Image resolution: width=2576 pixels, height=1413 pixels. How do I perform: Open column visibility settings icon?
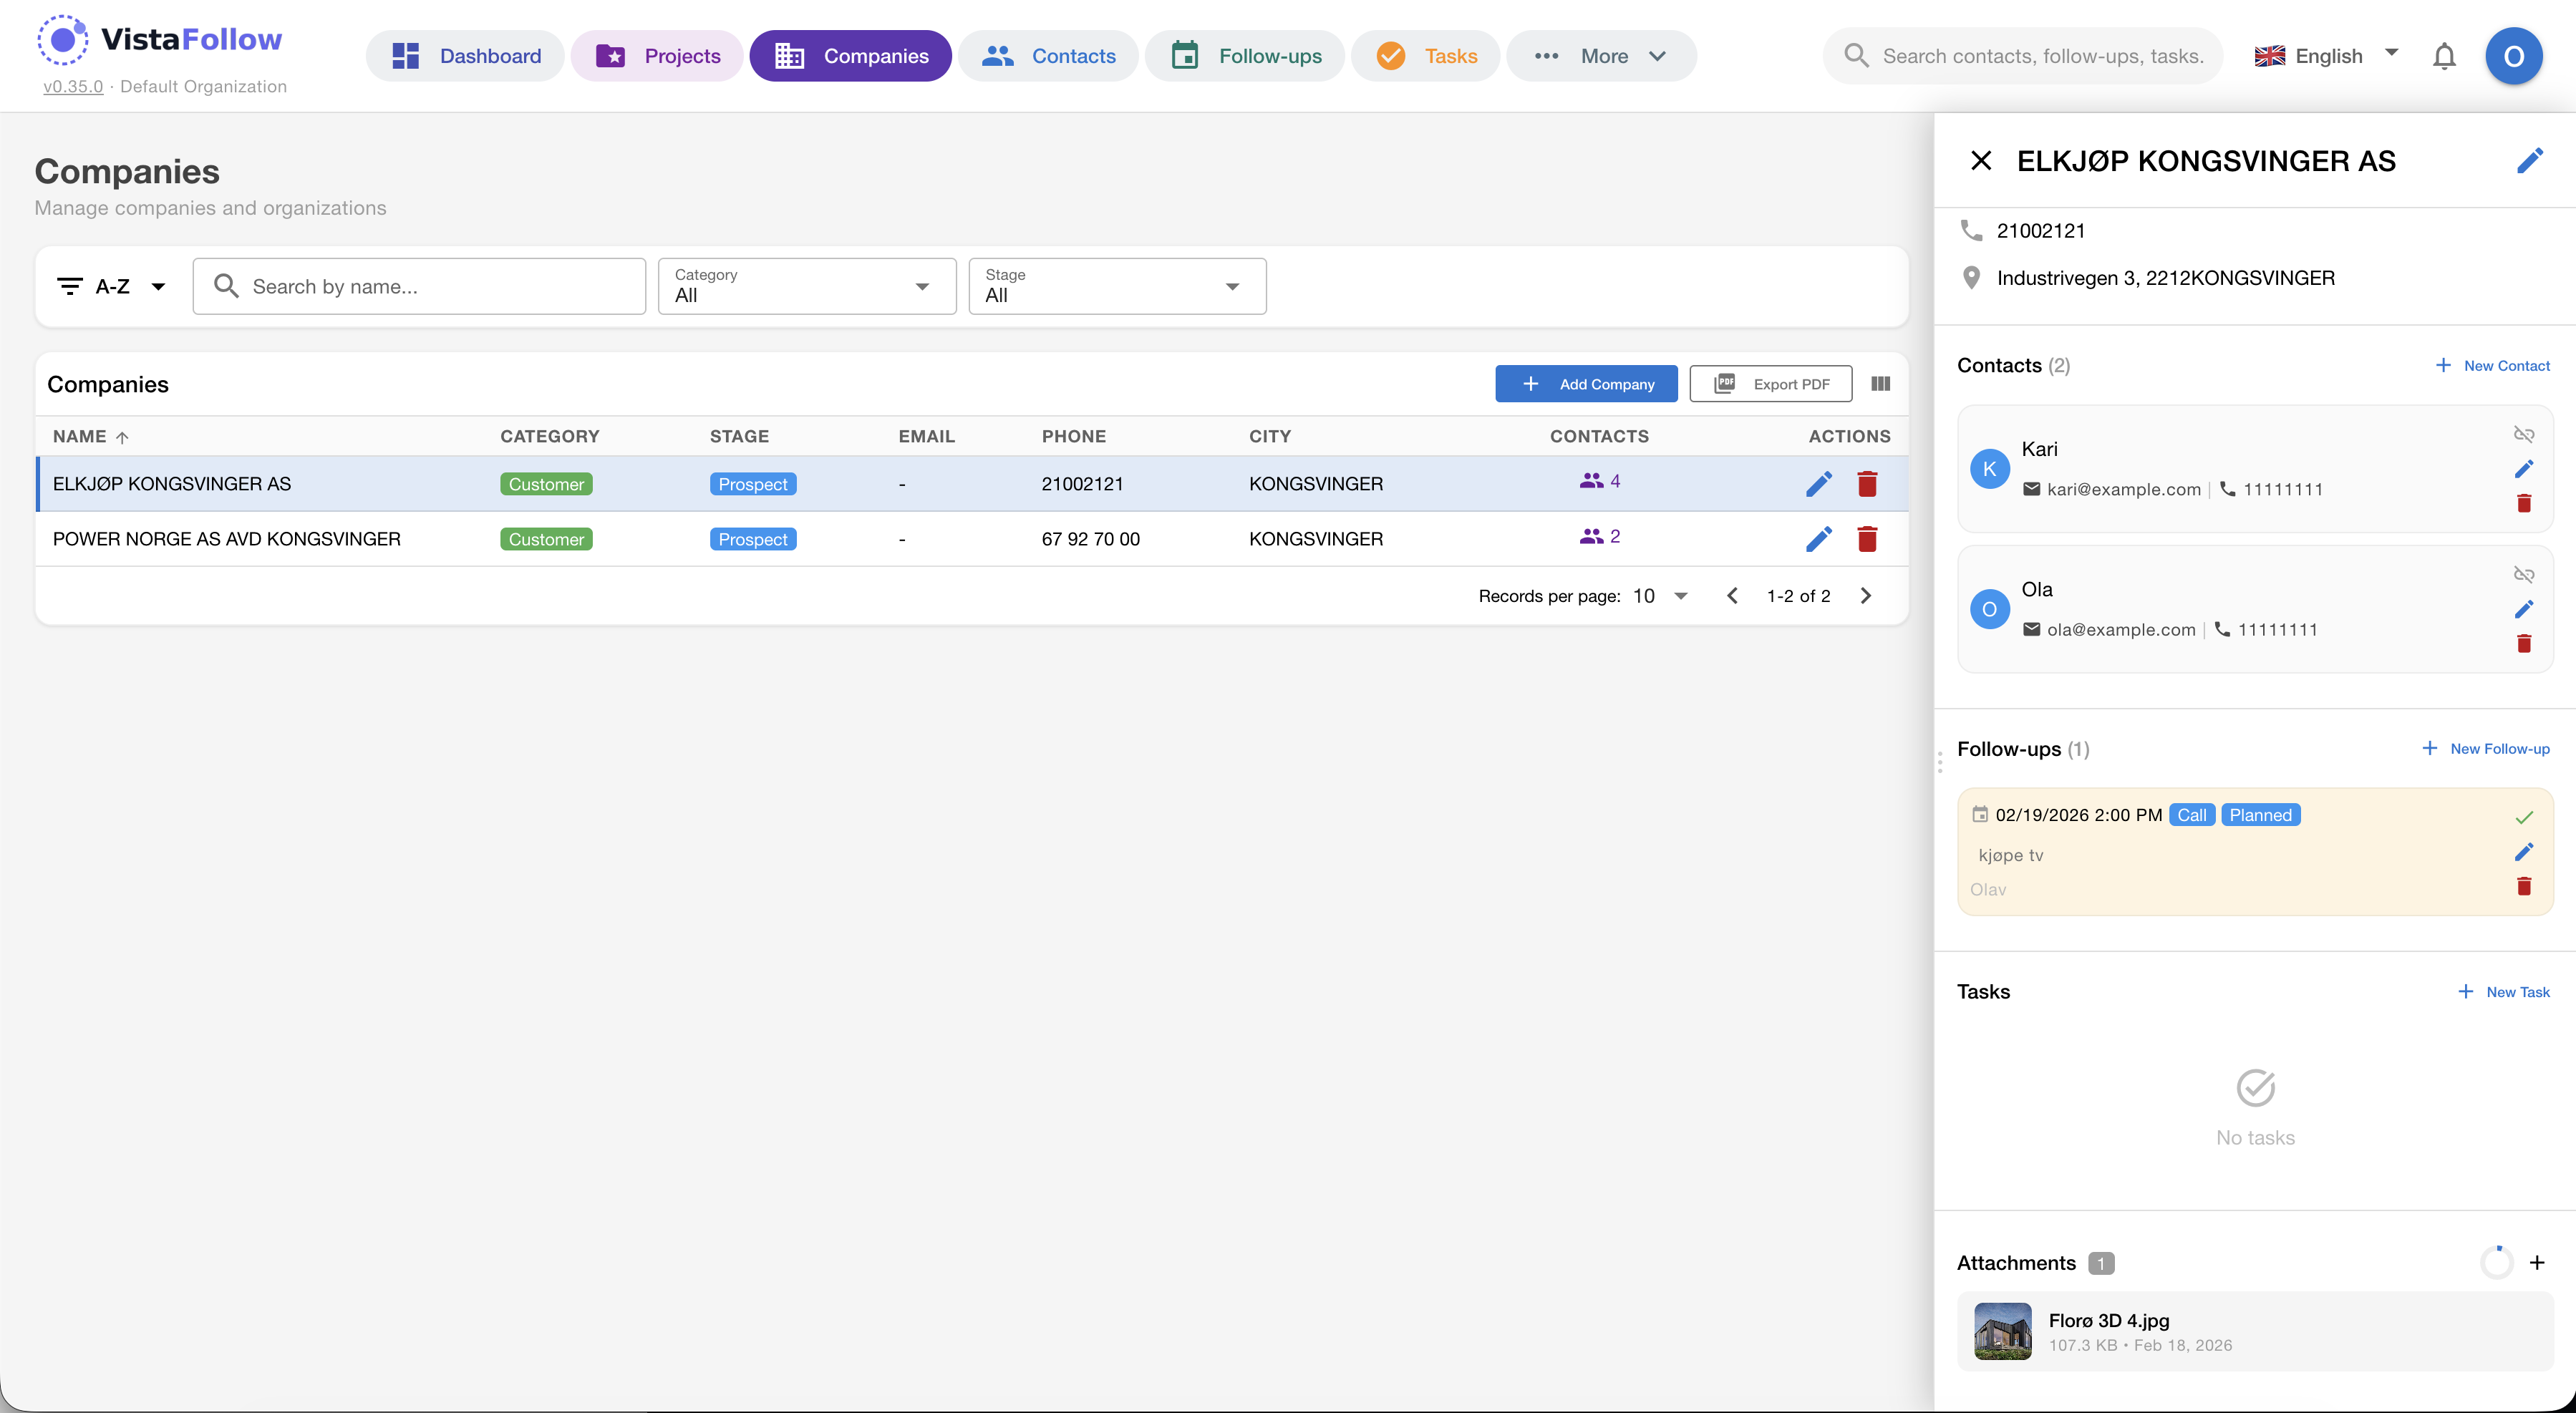(x=1880, y=384)
